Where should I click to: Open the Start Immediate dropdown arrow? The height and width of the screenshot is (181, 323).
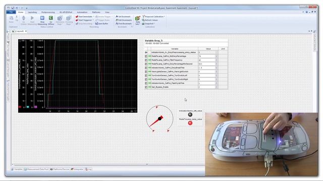pyautogui.click(x=94, y=17)
